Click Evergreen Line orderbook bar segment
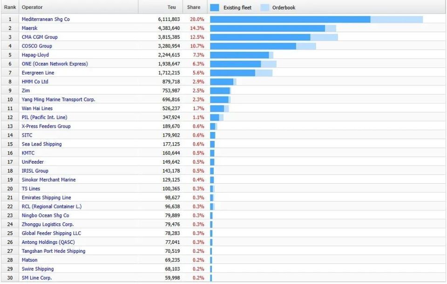 [x=264, y=73]
